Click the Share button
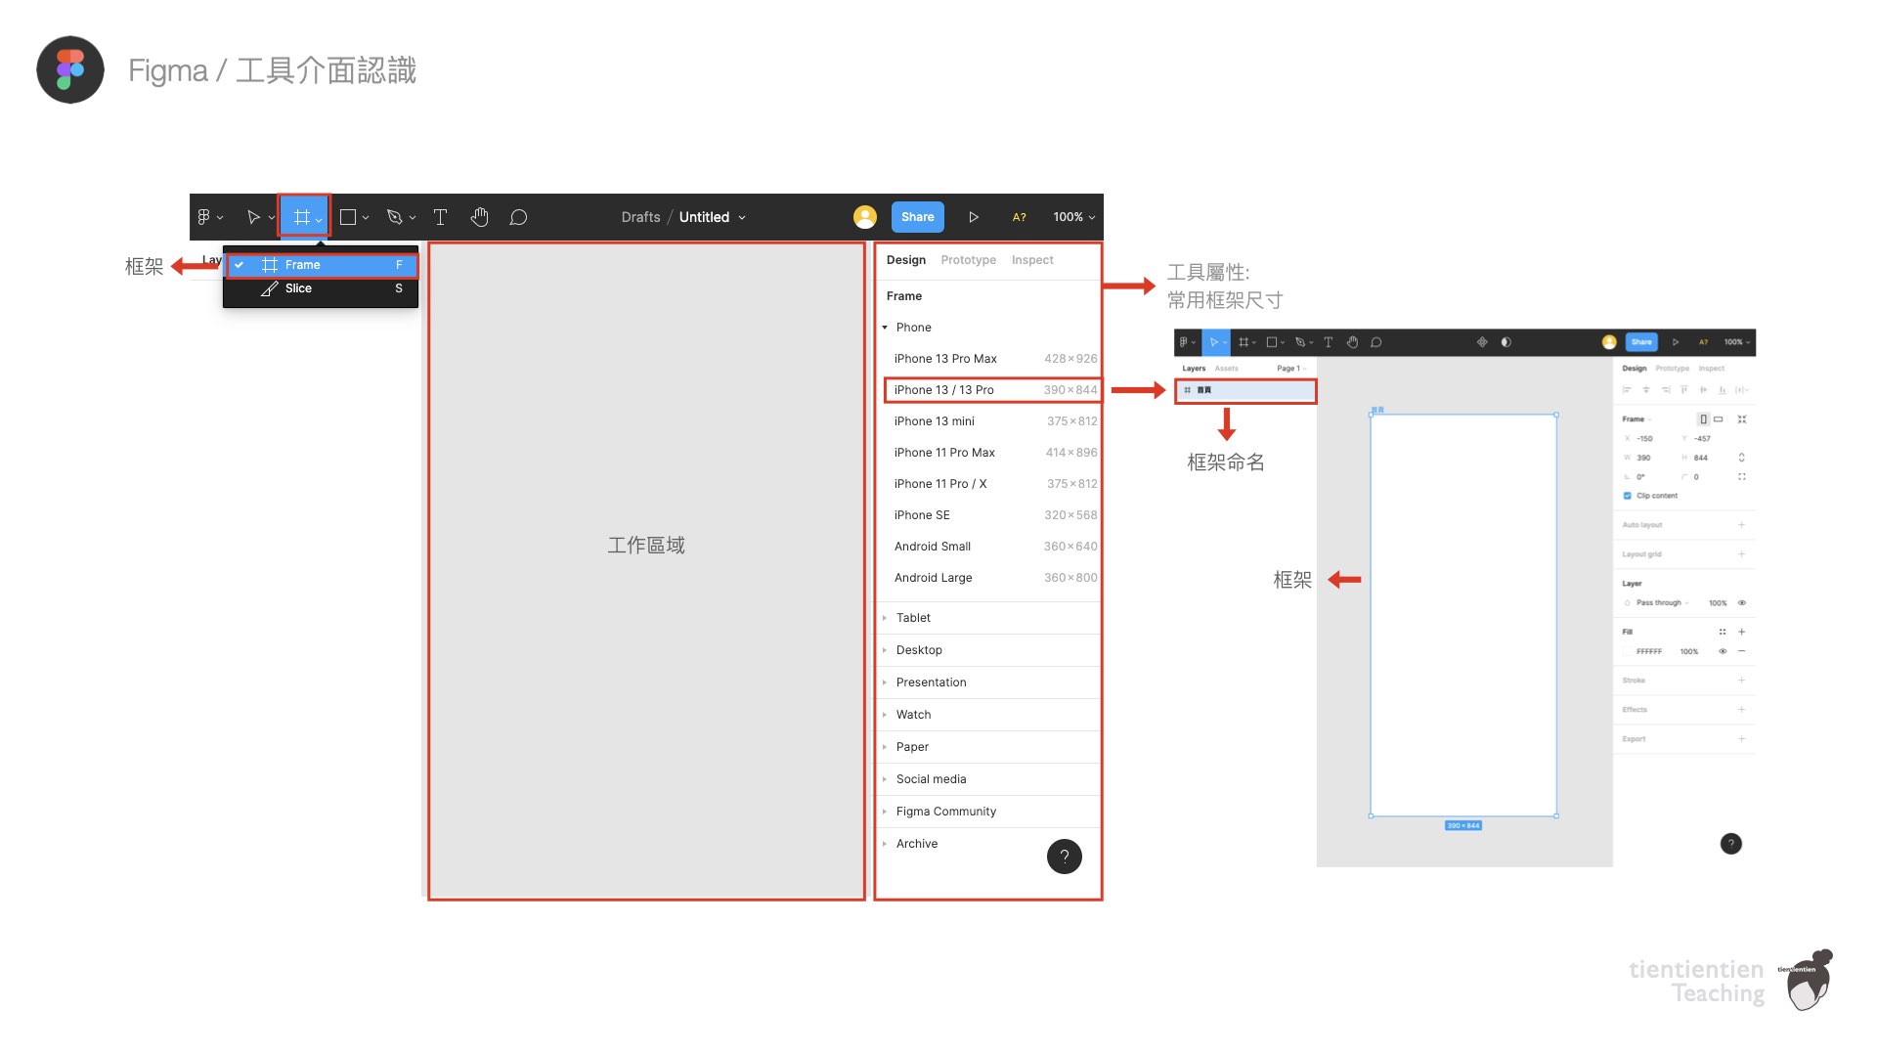 916,217
